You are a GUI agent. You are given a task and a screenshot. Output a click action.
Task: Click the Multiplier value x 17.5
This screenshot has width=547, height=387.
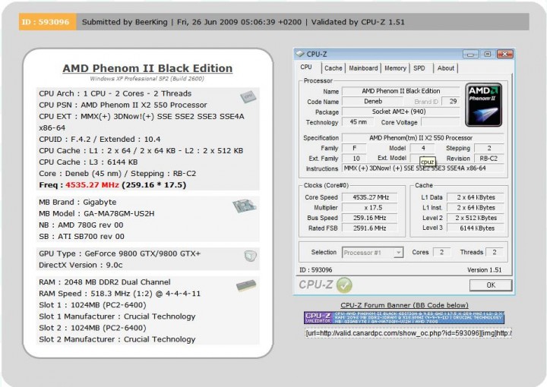pos(370,208)
